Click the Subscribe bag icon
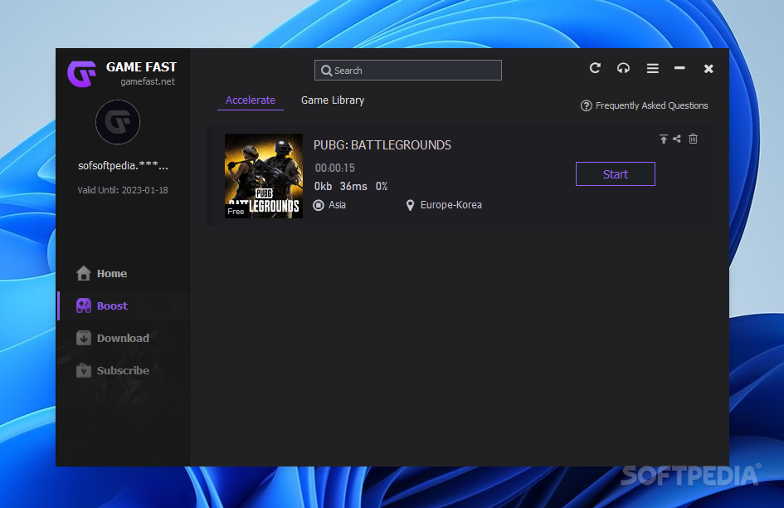Image resolution: width=784 pixels, height=508 pixels. (84, 370)
